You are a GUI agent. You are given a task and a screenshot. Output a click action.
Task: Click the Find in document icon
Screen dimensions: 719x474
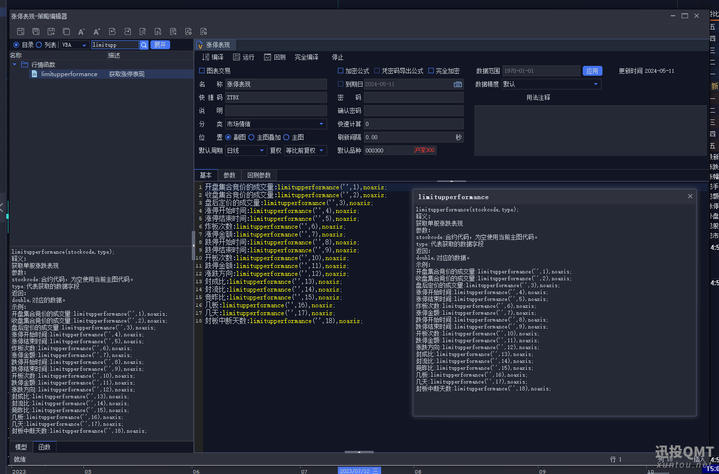pyautogui.click(x=143, y=31)
